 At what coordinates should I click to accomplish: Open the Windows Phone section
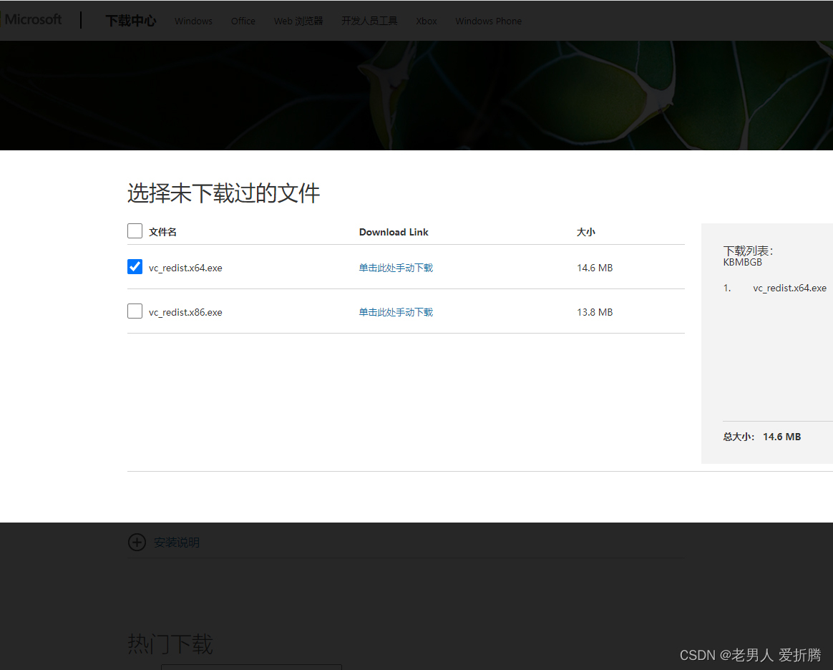[488, 21]
